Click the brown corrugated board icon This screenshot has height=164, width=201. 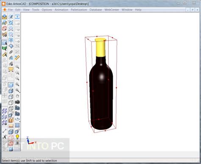point(11,120)
